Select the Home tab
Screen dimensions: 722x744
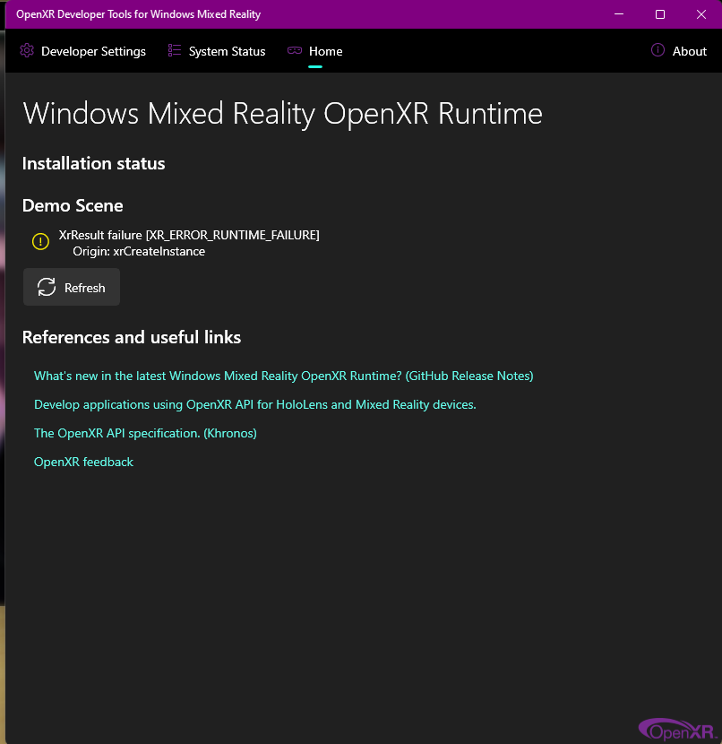(315, 51)
